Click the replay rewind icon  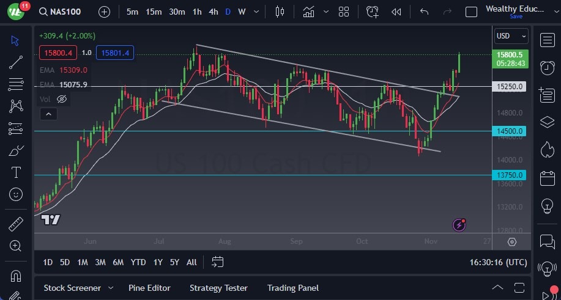[396, 12]
